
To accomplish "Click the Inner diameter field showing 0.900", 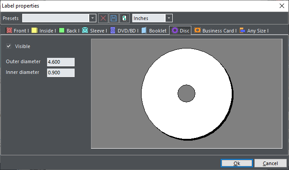I will tap(61, 73).
